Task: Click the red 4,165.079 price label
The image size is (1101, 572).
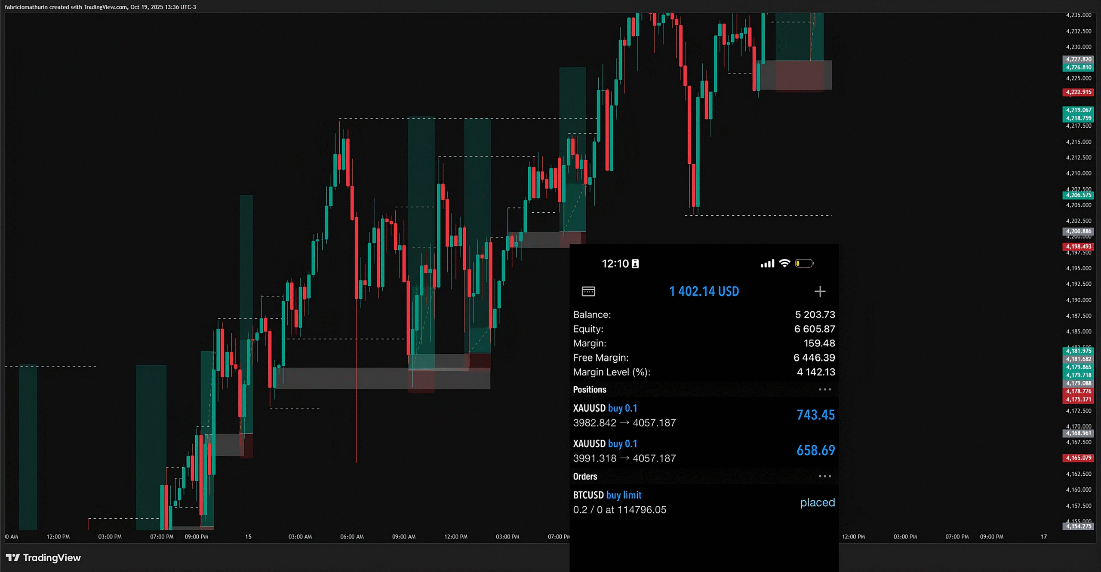Action: coord(1078,458)
